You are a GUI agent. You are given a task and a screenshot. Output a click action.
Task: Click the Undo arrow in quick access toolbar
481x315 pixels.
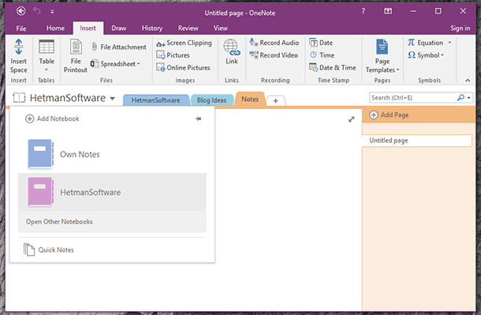[37, 11]
